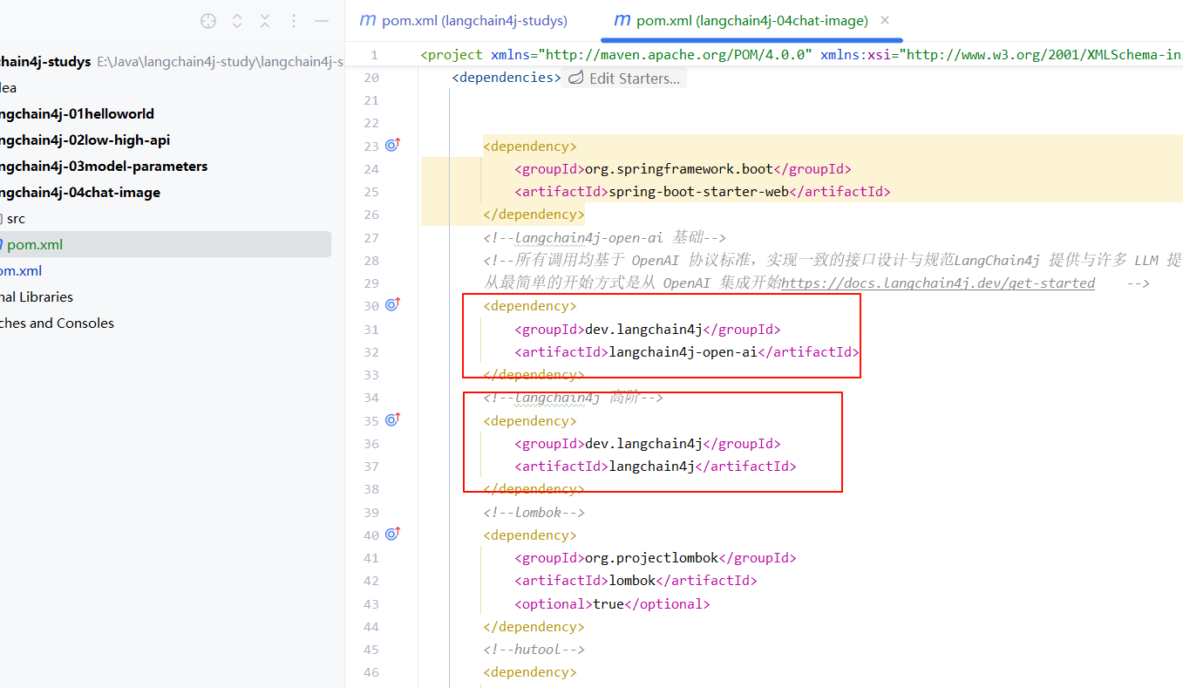
Task: Open the project panel options three-dot menu
Action: [x=294, y=21]
